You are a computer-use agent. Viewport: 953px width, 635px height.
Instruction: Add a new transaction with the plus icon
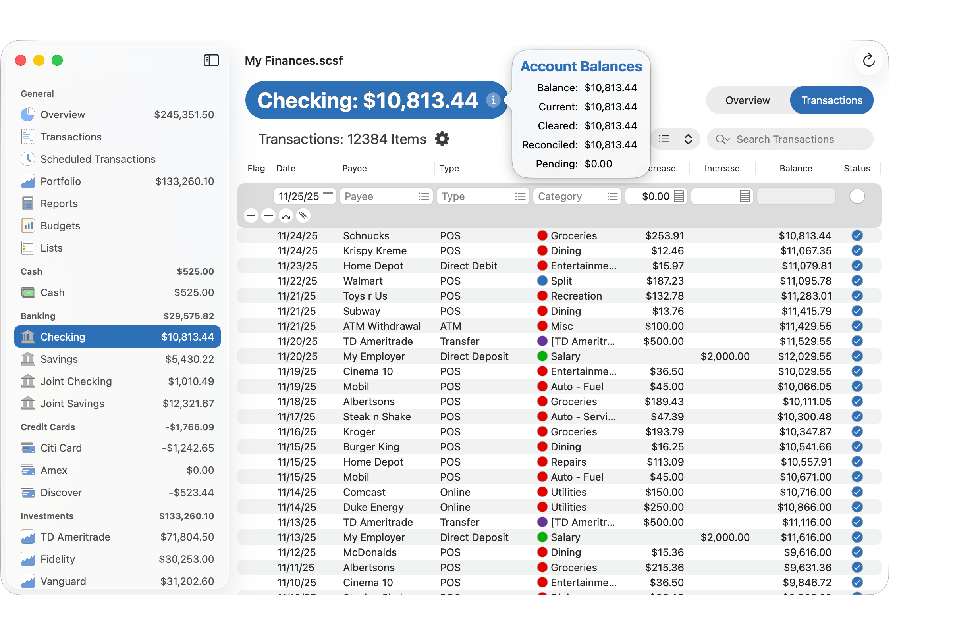(251, 216)
